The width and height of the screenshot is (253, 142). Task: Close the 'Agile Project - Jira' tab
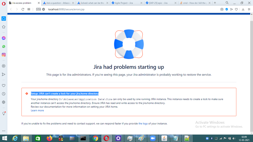pos(141,3)
